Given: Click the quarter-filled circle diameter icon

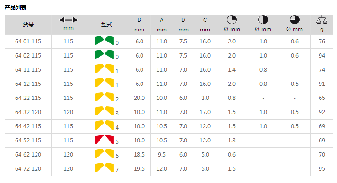Looking at the screenshot, I should [x=232, y=20].
